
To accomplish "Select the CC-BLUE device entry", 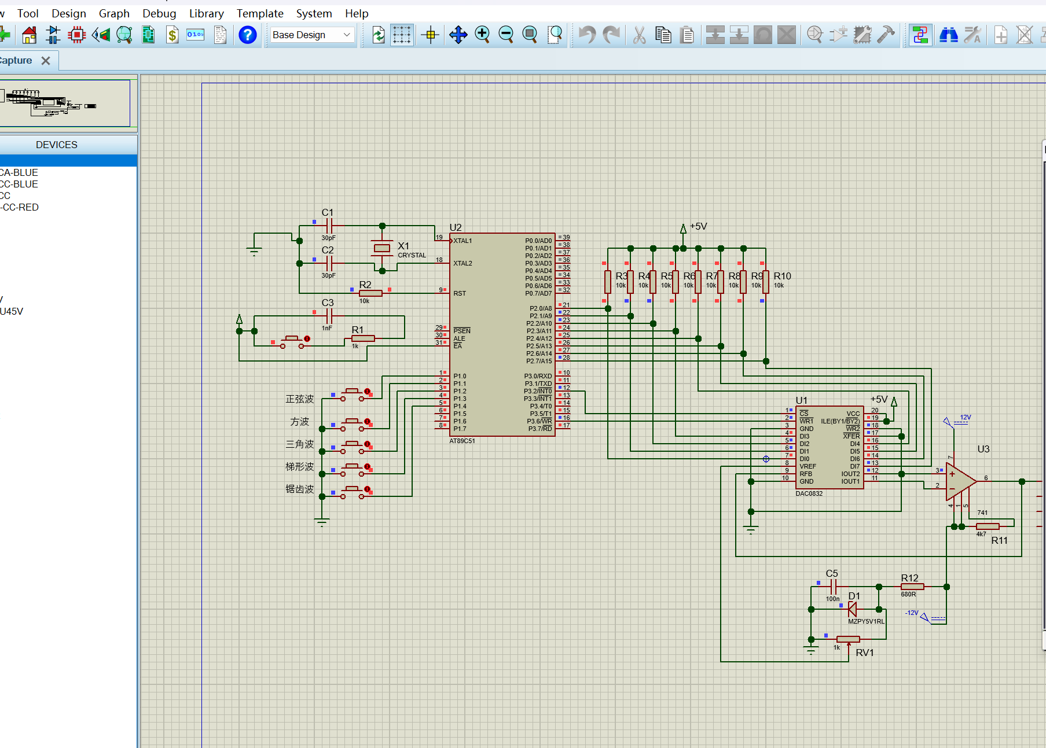I will click(19, 184).
